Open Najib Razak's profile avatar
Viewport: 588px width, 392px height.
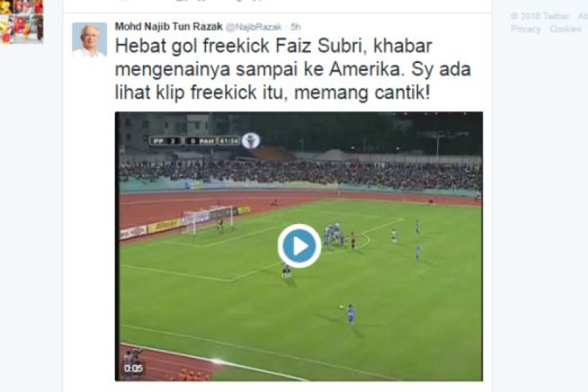89,40
